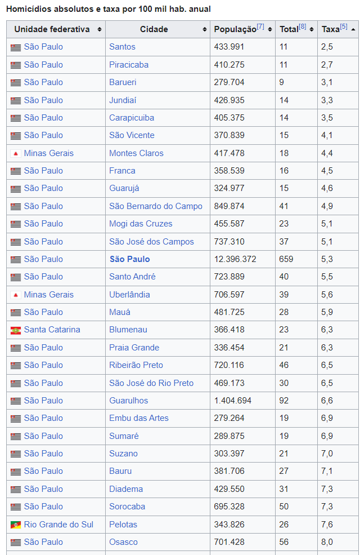Open the Santa Catarina state link

tap(52, 330)
